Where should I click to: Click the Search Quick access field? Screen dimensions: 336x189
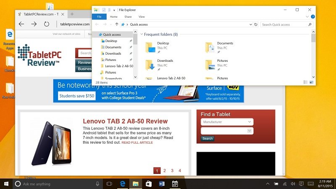(x=287, y=24)
